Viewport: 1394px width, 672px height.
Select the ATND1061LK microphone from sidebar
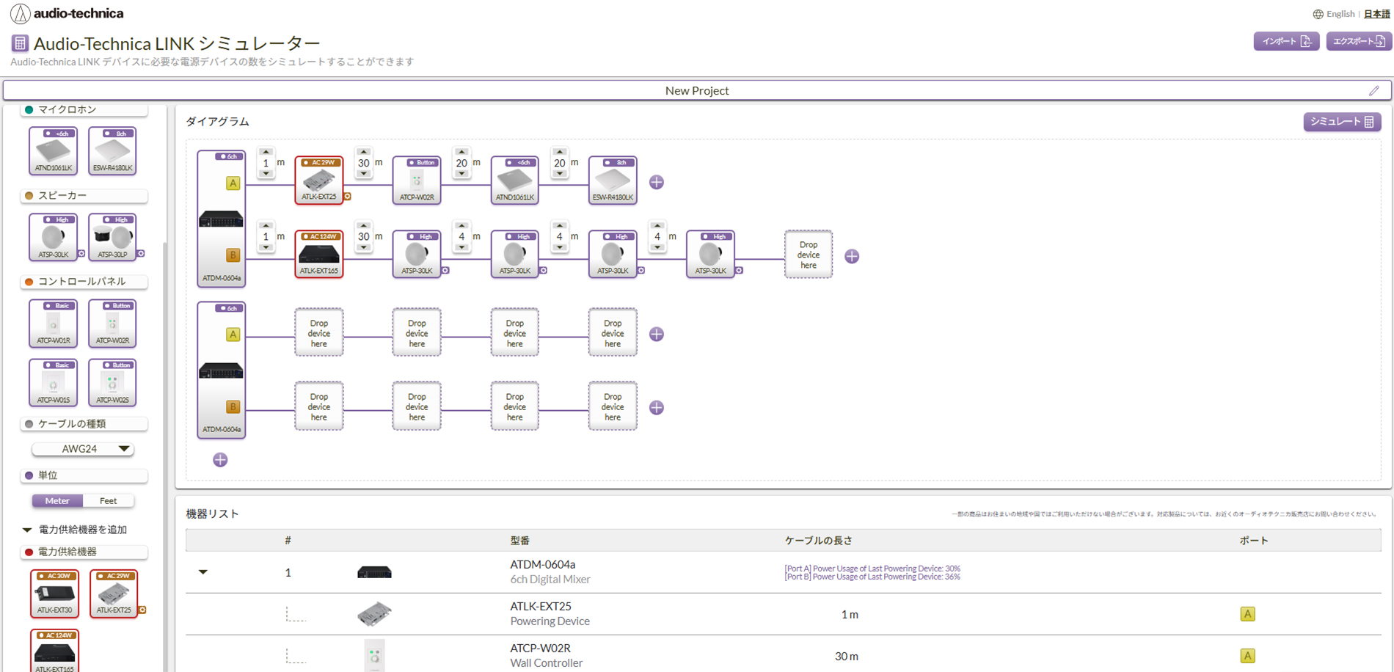pyautogui.click(x=53, y=150)
